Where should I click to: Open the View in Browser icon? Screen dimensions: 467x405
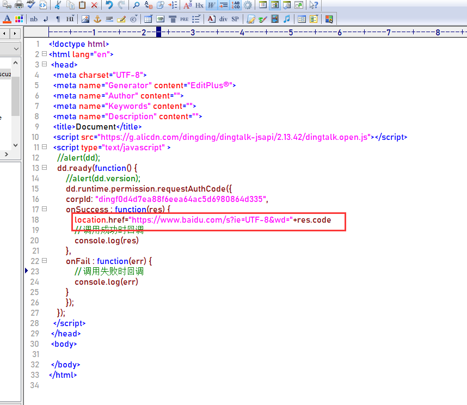coord(43,5)
